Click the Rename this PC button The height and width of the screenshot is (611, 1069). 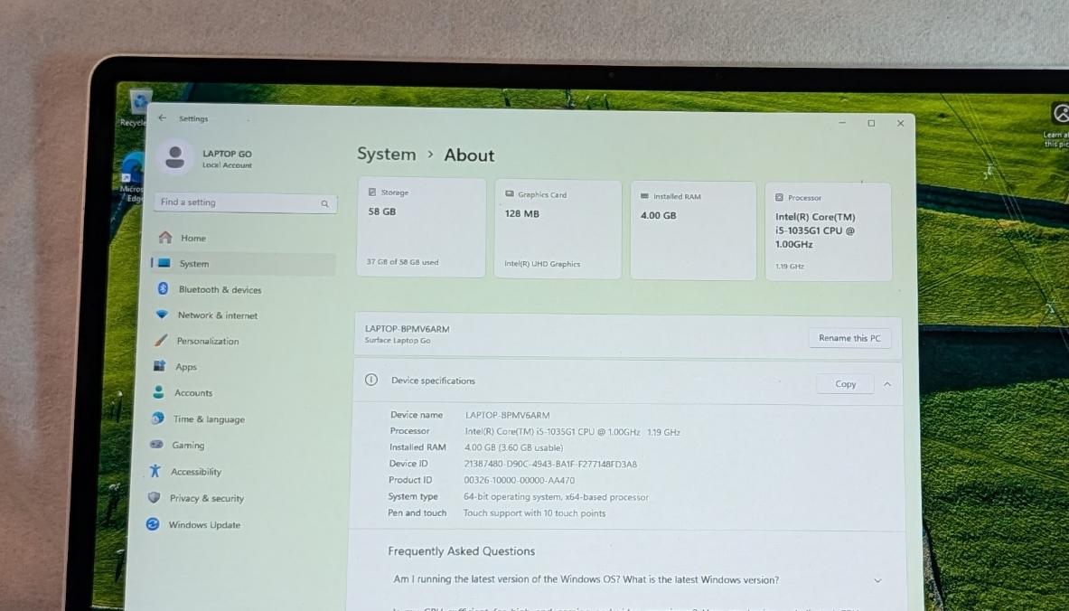[x=849, y=338]
